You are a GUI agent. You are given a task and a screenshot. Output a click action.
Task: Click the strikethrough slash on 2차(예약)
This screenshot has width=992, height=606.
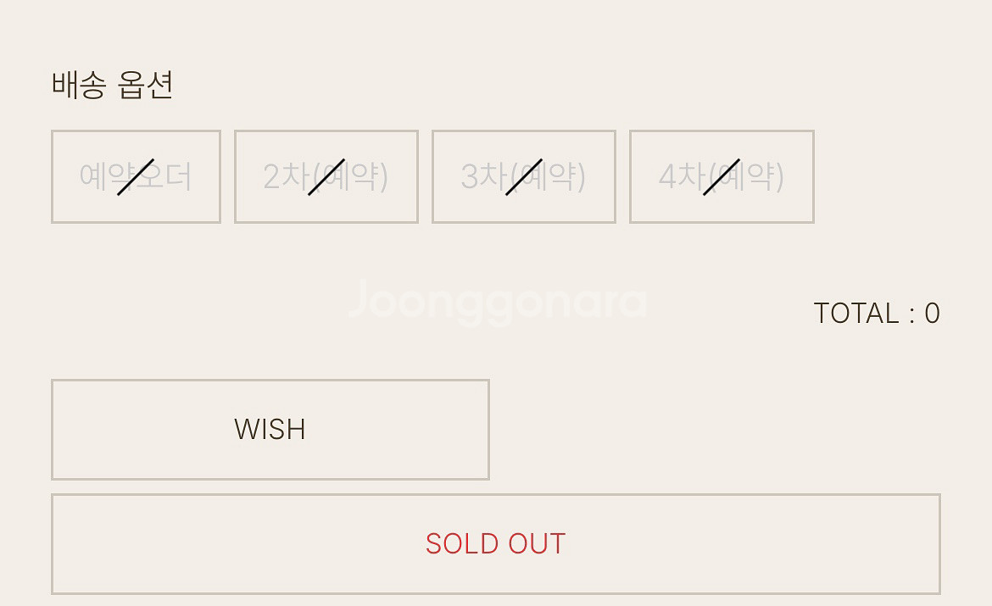click(x=326, y=176)
